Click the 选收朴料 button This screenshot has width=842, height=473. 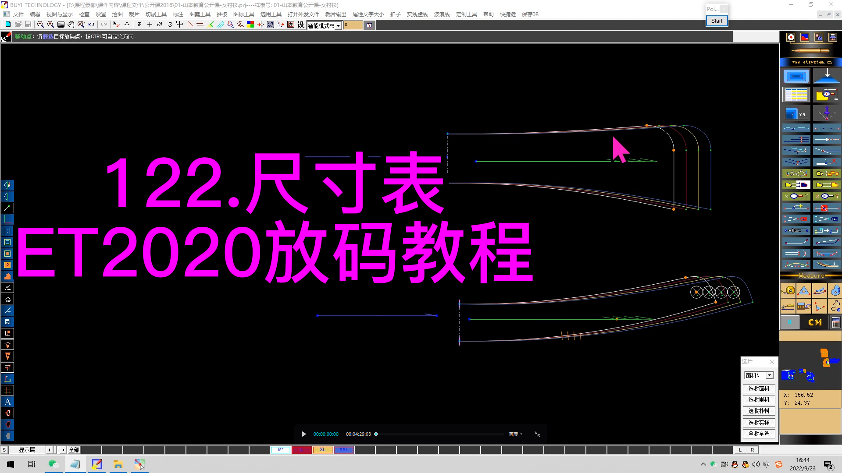pyautogui.click(x=759, y=411)
